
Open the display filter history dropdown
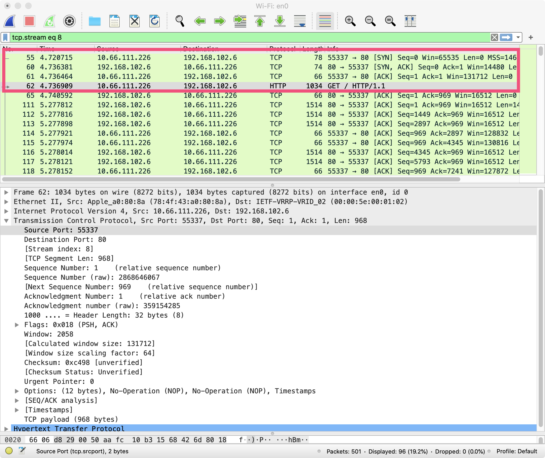(x=518, y=37)
